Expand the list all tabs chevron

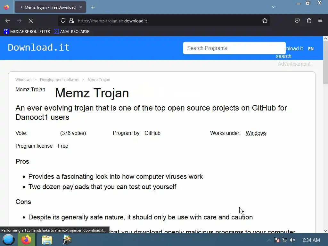coord(274,7)
